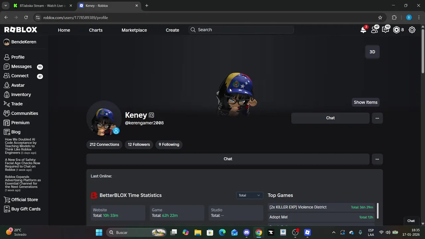The width and height of the screenshot is (425, 239).
Task: Go back in browser history
Action: (6, 18)
